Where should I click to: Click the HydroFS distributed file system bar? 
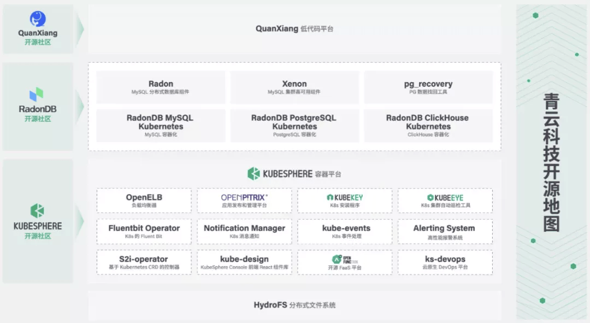pos(294,305)
